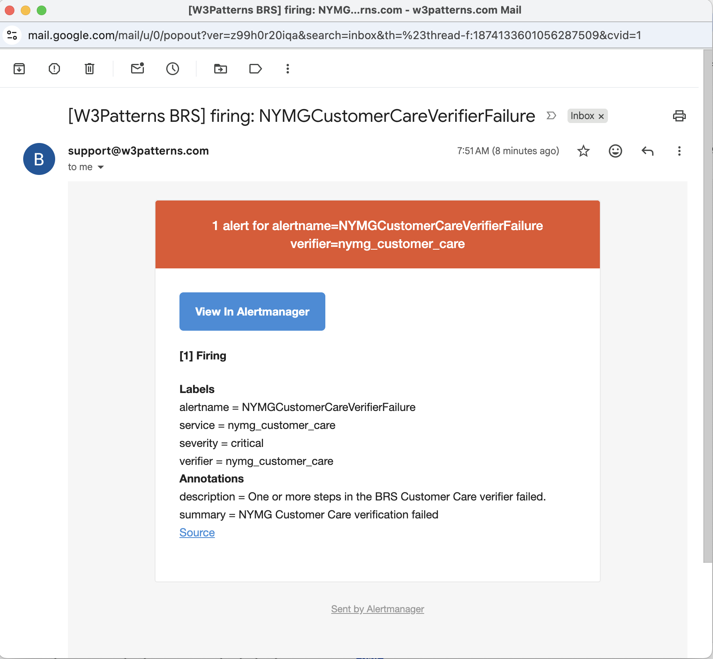Click the Labels heading
Screen dimensions: 713x659
click(x=197, y=389)
